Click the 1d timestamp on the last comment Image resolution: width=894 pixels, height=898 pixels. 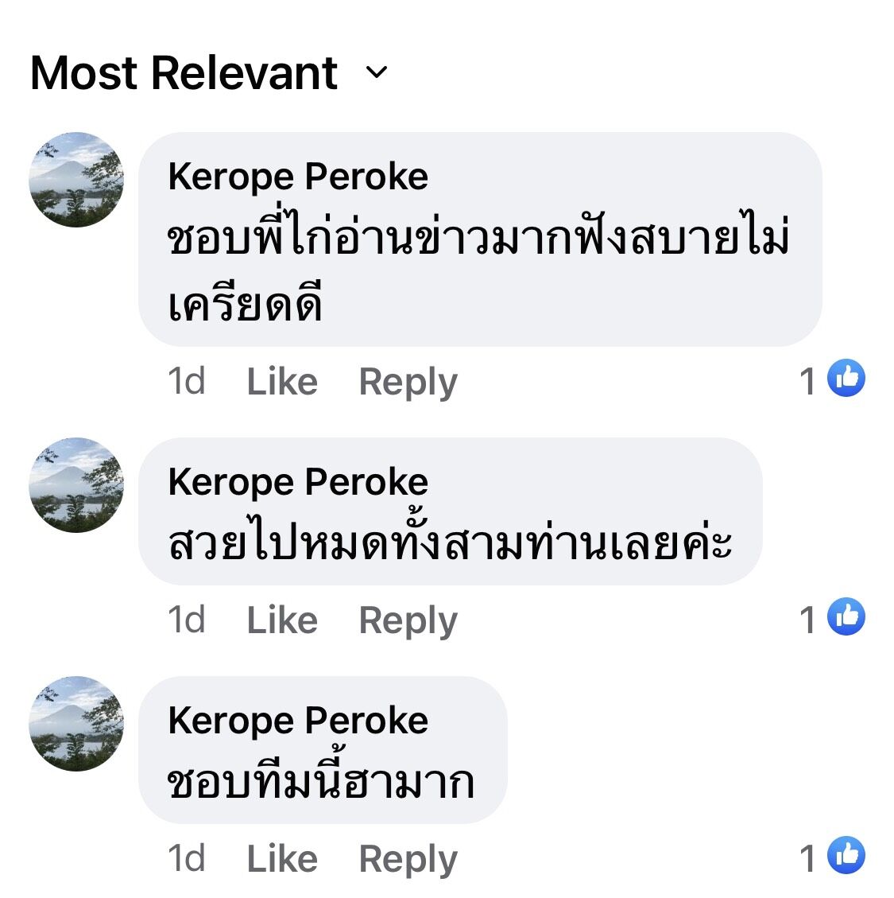tap(187, 857)
